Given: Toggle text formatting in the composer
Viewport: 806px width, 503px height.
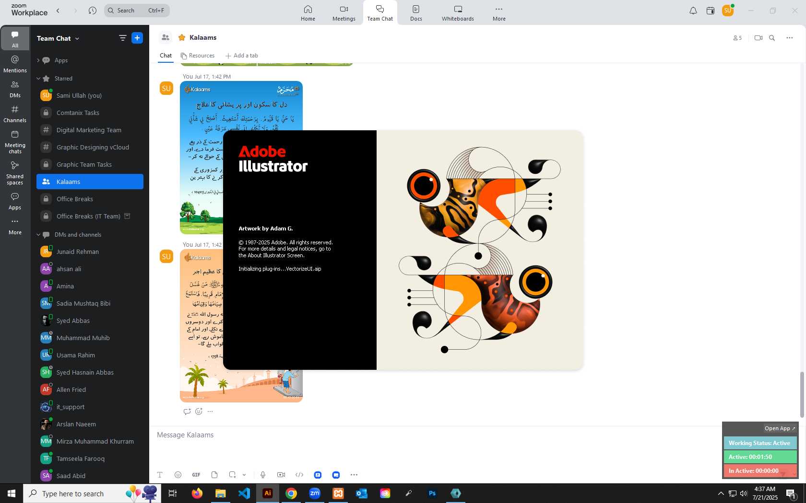Looking at the screenshot, I should [160, 475].
